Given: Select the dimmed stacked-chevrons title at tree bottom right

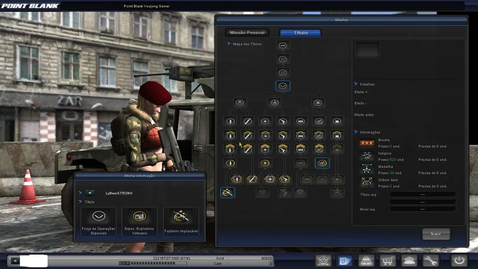Looking at the screenshot, I should click(x=337, y=193).
